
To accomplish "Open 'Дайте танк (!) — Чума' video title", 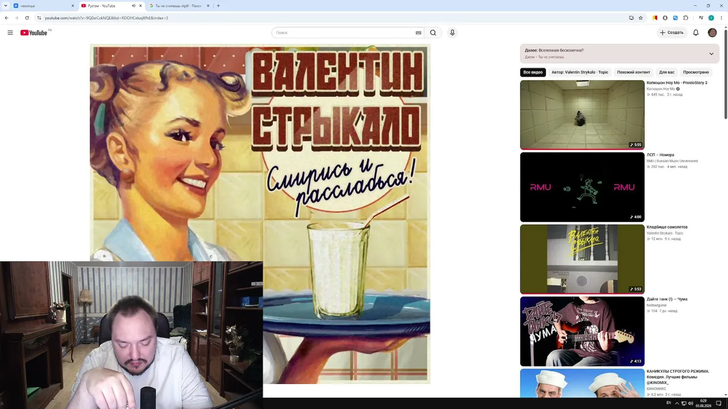I will (x=667, y=299).
